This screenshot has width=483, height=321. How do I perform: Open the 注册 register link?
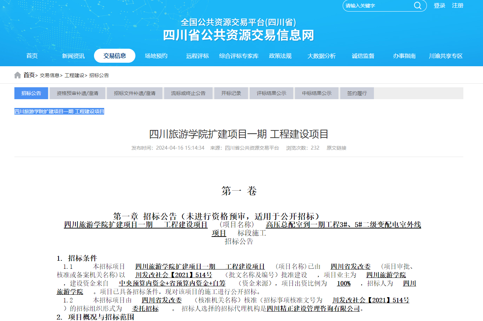[458, 6]
